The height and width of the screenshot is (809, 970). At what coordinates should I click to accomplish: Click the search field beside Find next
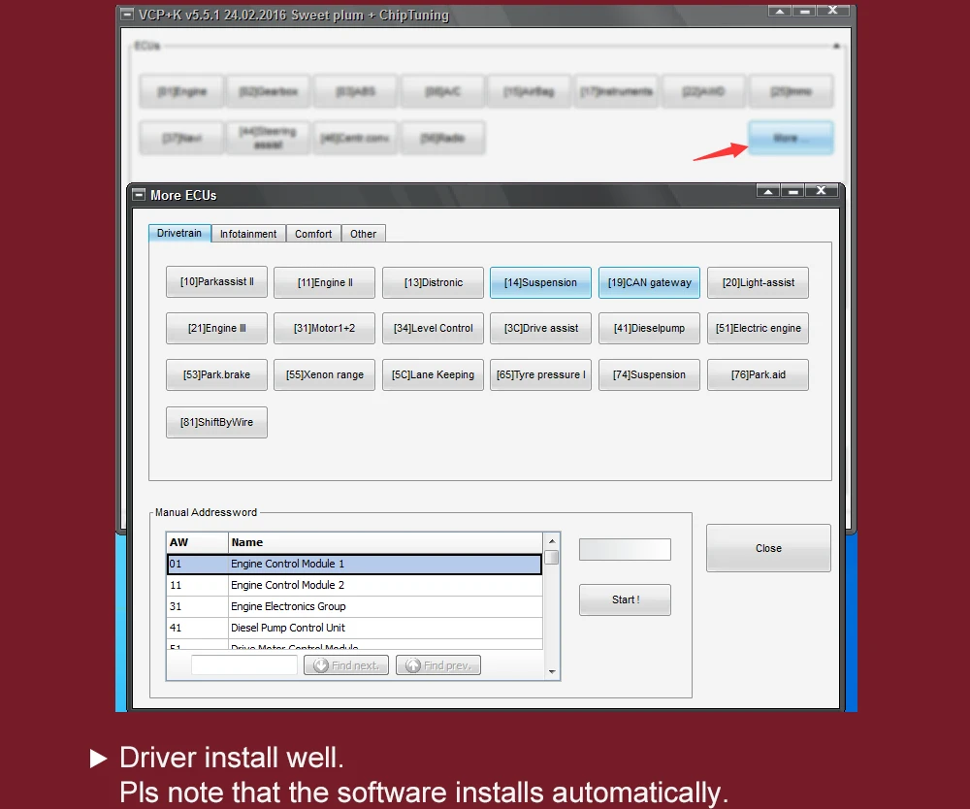244,665
